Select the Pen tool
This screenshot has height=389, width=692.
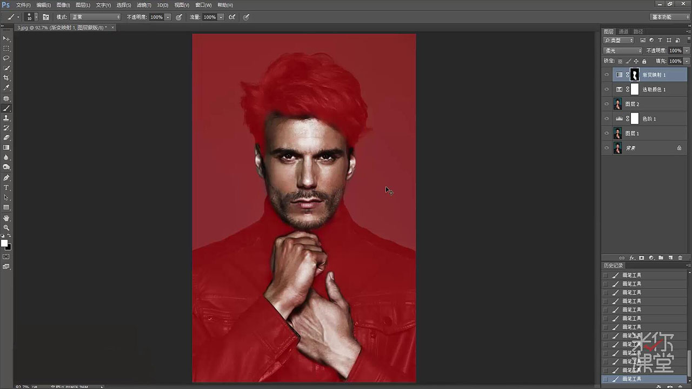pos(6,178)
